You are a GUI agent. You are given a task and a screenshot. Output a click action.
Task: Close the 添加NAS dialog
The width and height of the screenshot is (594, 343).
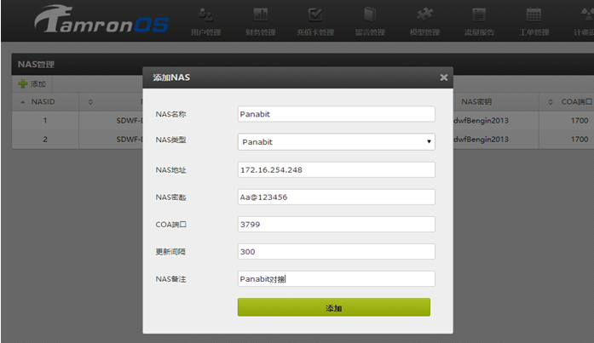[443, 77]
